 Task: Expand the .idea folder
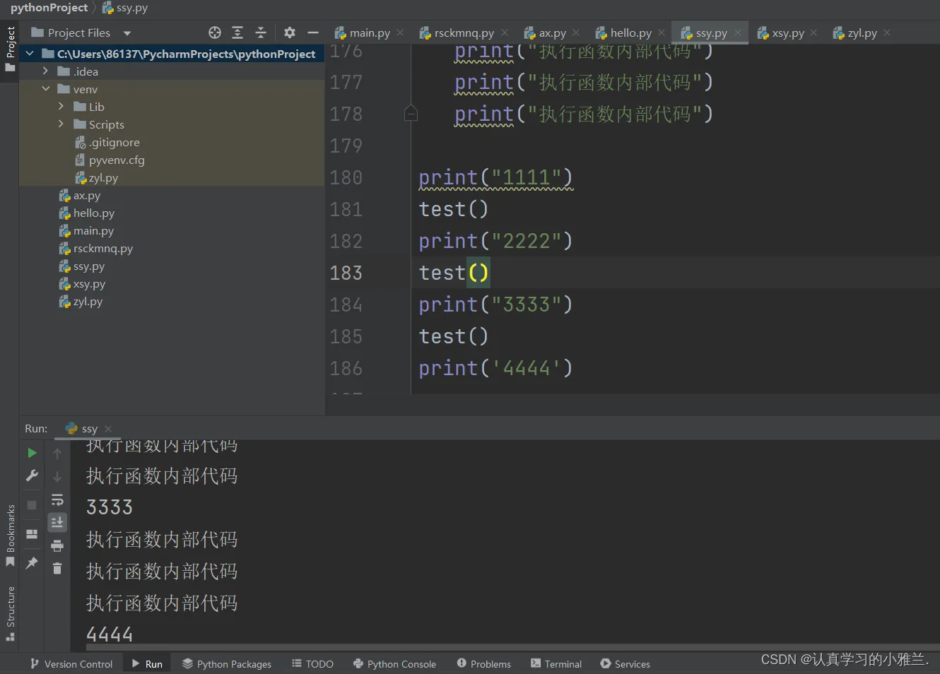(x=45, y=71)
